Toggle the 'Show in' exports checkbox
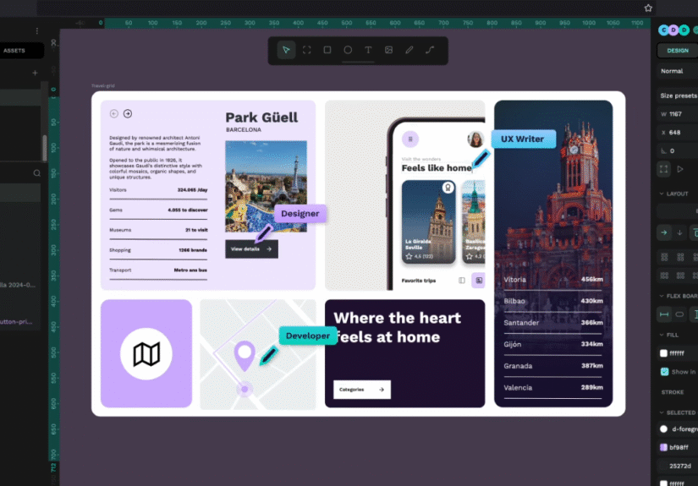 coord(664,372)
